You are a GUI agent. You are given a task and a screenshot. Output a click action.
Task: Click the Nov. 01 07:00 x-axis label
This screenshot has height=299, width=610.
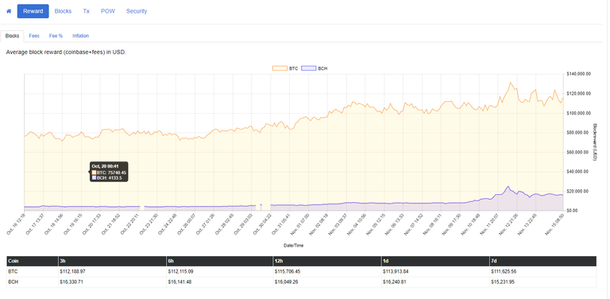[x=299, y=224]
